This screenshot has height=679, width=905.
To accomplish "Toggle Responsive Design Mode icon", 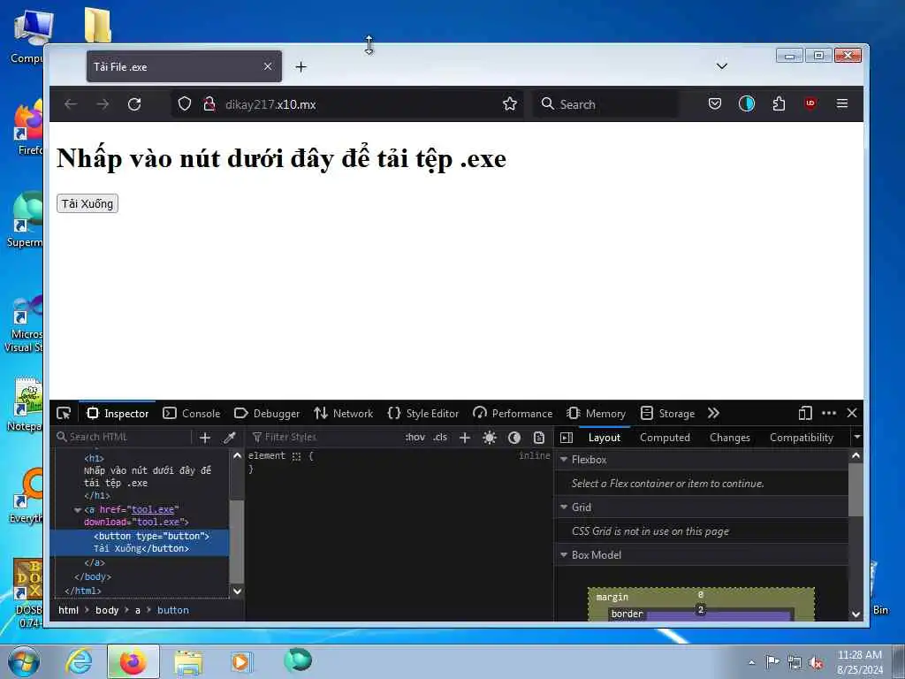I will (805, 414).
